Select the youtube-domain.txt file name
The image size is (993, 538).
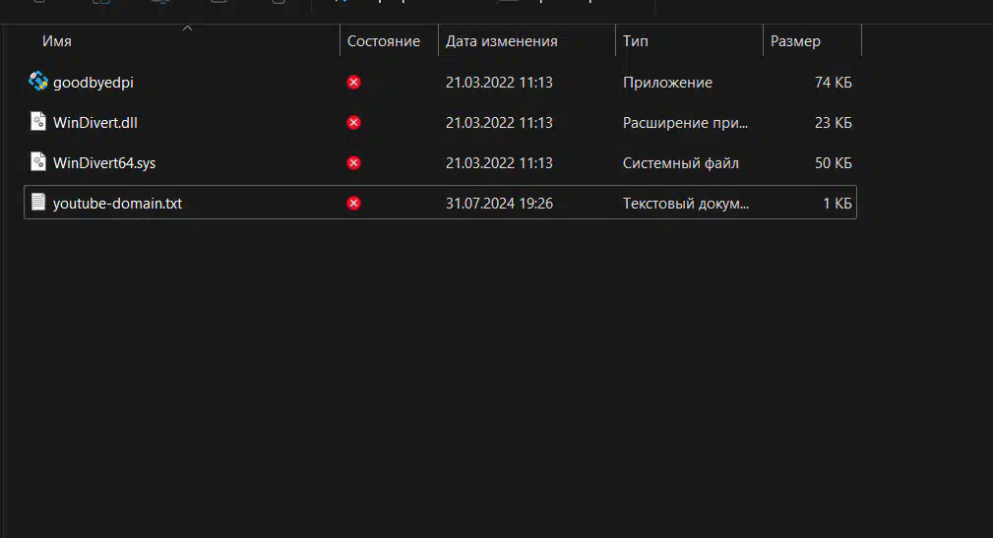pyautogui.click(x=117, y=204)
